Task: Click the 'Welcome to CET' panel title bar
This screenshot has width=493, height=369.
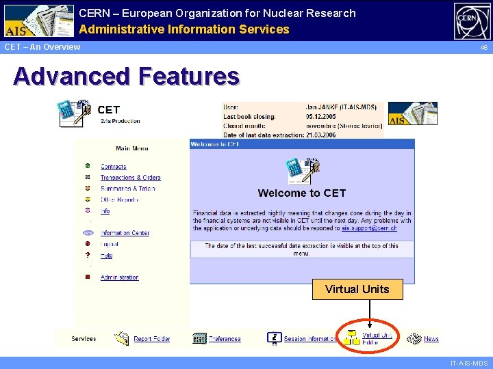Action: (x=302, y=144)
